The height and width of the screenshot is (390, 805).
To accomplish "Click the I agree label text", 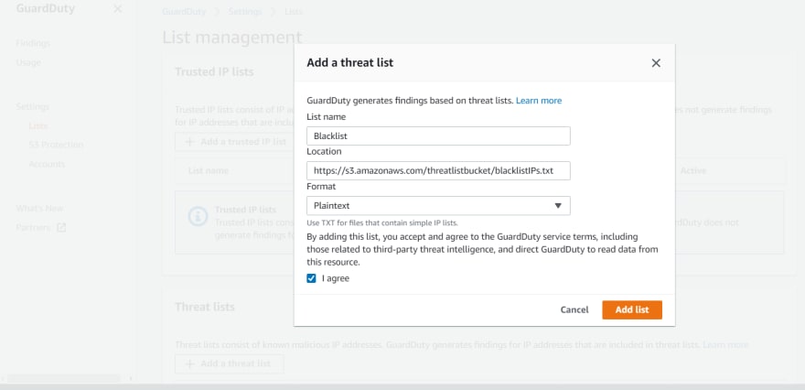I will click(x=336, y=278).
